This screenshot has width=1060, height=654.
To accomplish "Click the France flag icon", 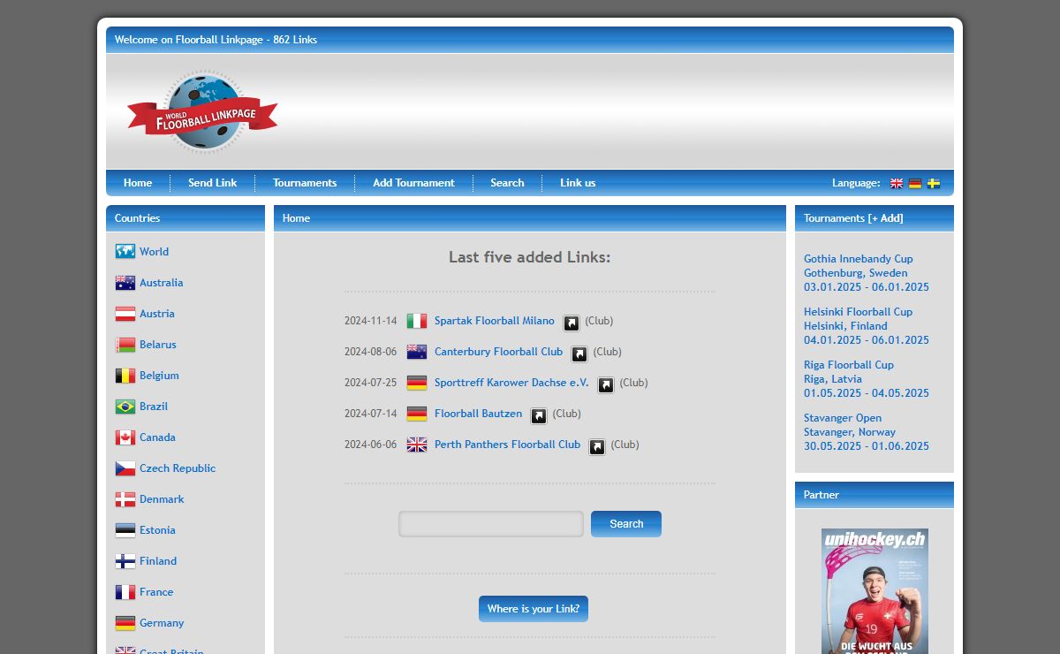I will tap(125, 591).
